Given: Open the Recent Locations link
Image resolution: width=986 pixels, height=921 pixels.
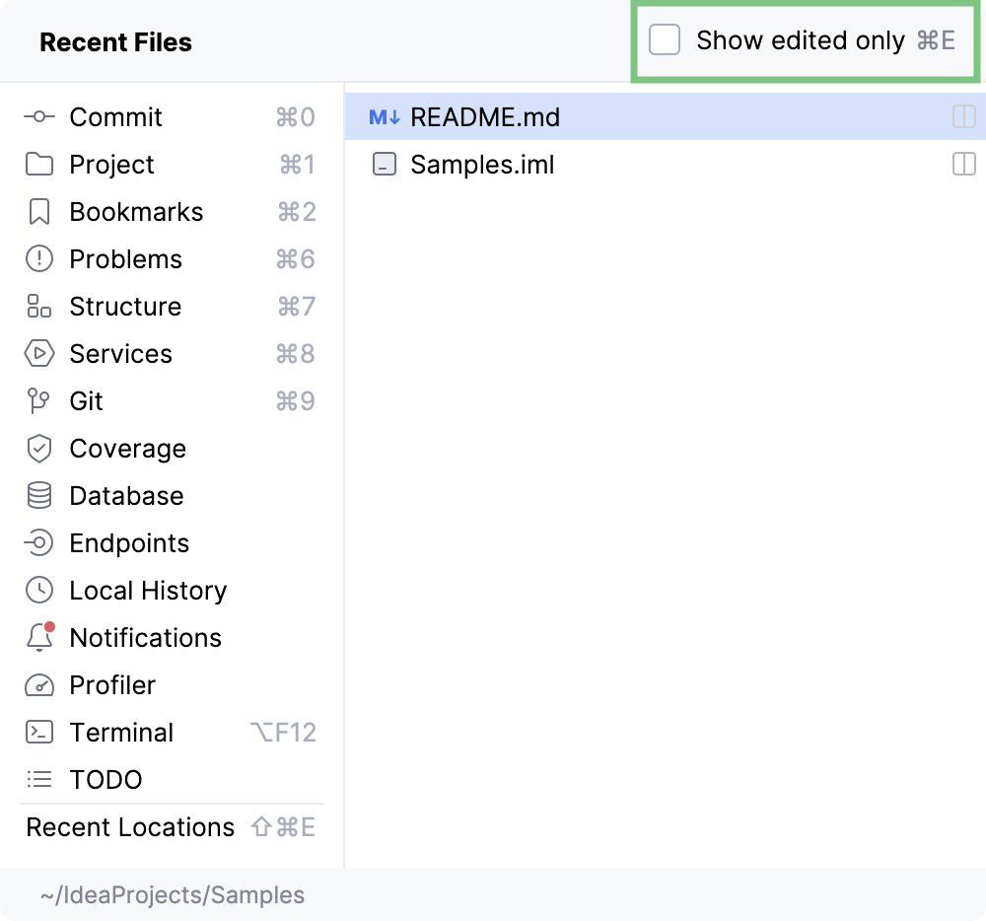Looking at the screenshot, I should (130, 827).
